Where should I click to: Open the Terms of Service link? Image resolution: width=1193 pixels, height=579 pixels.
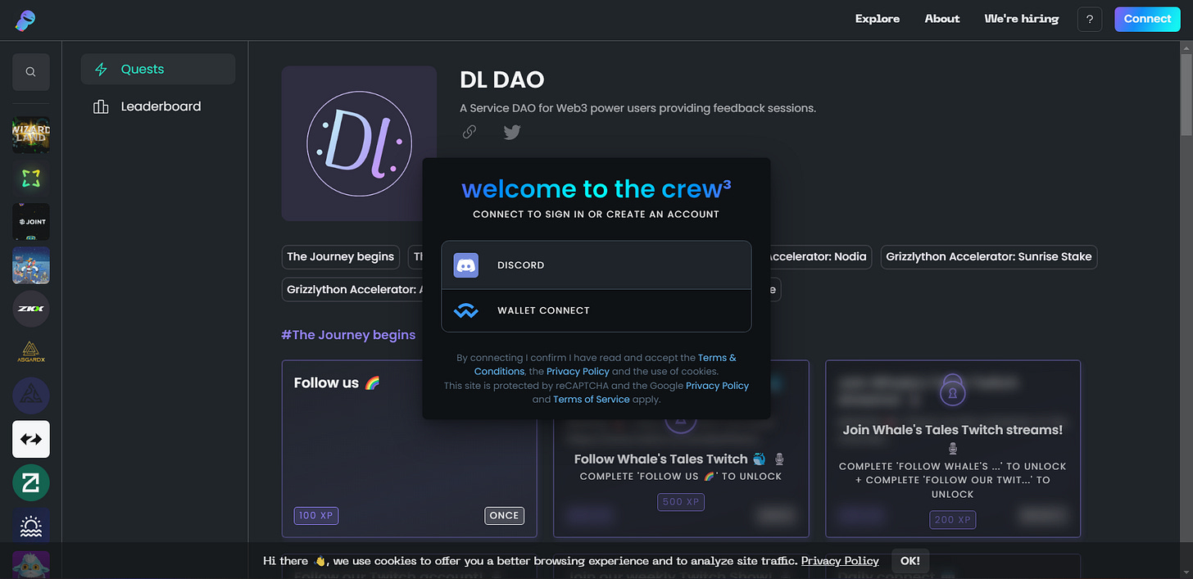tap(592, 400)
